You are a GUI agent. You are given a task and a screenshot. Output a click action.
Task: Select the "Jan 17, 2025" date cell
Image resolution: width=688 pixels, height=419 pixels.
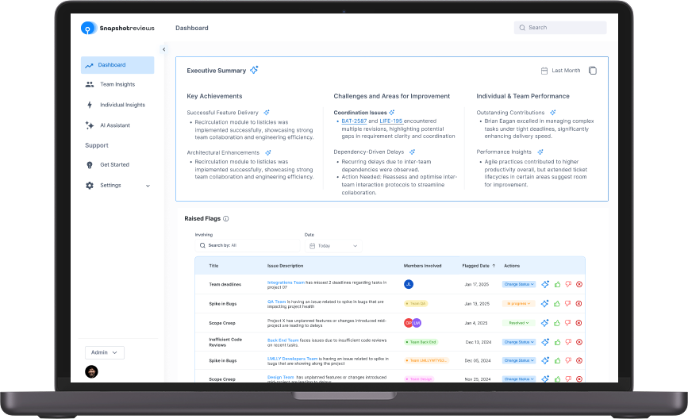(476, 284)
